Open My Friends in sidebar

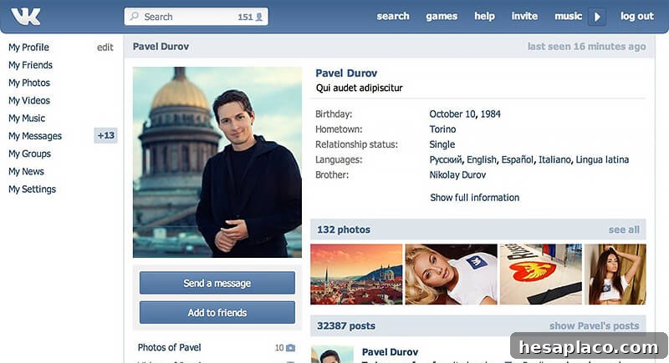point(30,65)
